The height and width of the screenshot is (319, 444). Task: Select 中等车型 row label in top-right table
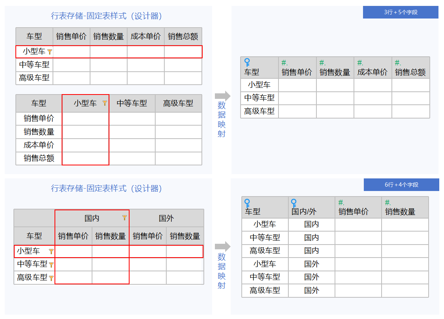click(259, 98)
